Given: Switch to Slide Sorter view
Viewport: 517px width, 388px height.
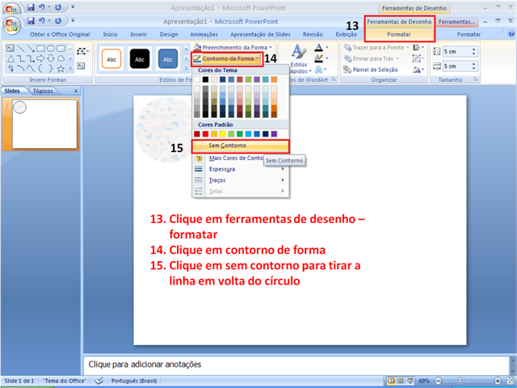Looking at the screenshot, I should click(x=401, y=381).
